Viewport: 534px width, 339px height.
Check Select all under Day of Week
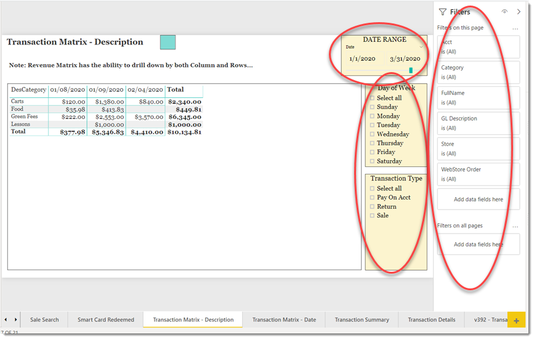(x=372, y=98)
